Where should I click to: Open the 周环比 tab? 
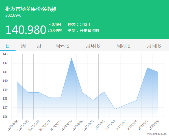62,46
